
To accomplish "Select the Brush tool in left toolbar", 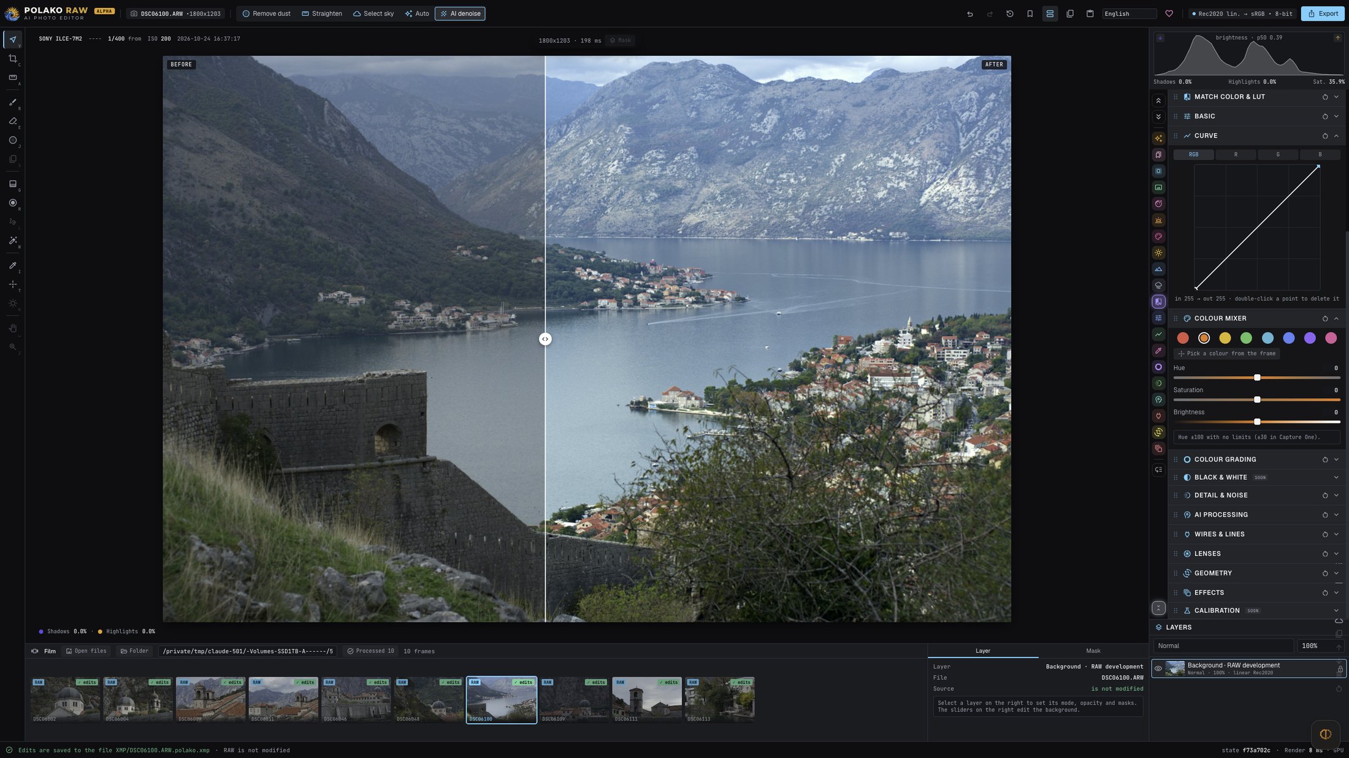I will [13, 102].
